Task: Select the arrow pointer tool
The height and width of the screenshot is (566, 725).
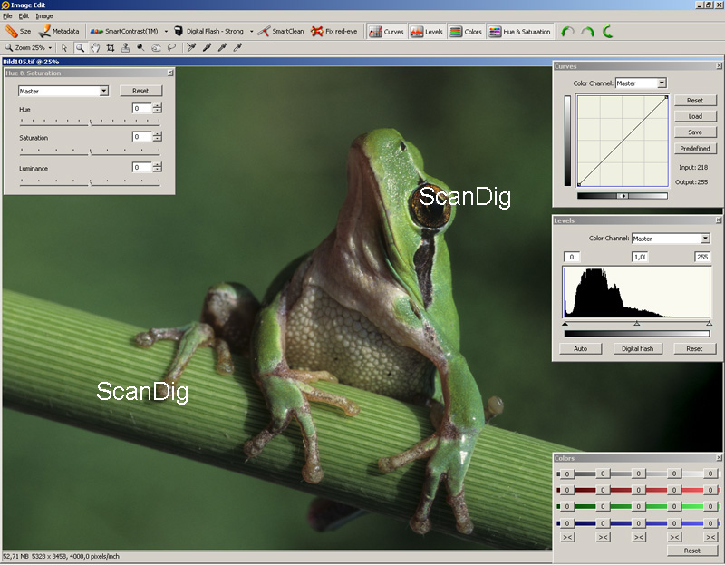Action: [x=64, y=48]
